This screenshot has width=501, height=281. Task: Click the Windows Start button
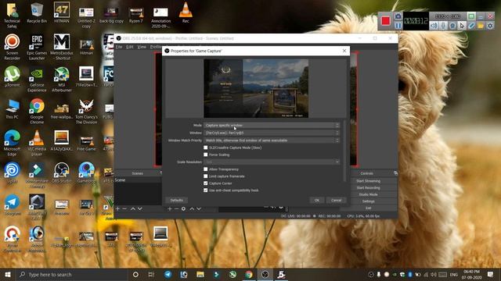[x=8, y=274]
